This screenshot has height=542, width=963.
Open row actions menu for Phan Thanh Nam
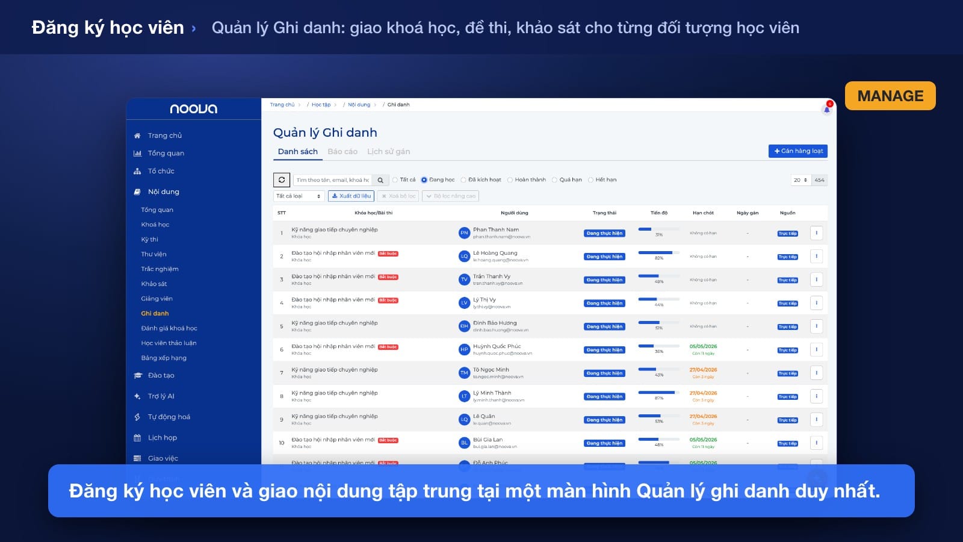816,233
